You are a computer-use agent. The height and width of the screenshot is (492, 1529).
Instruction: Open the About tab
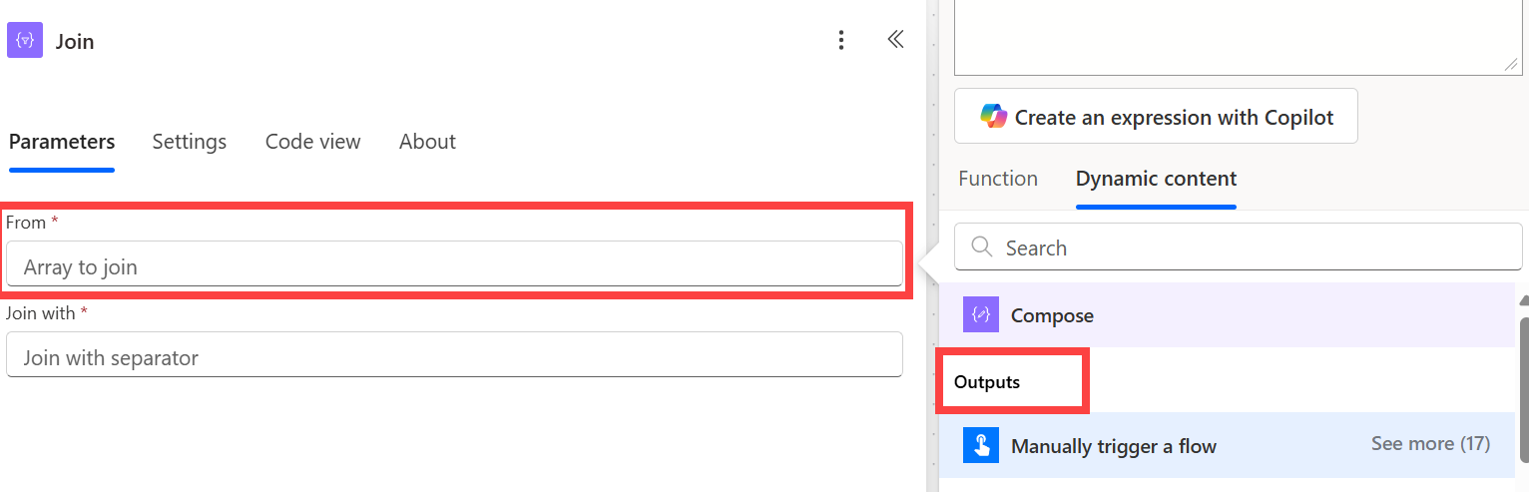pos(427,142)
